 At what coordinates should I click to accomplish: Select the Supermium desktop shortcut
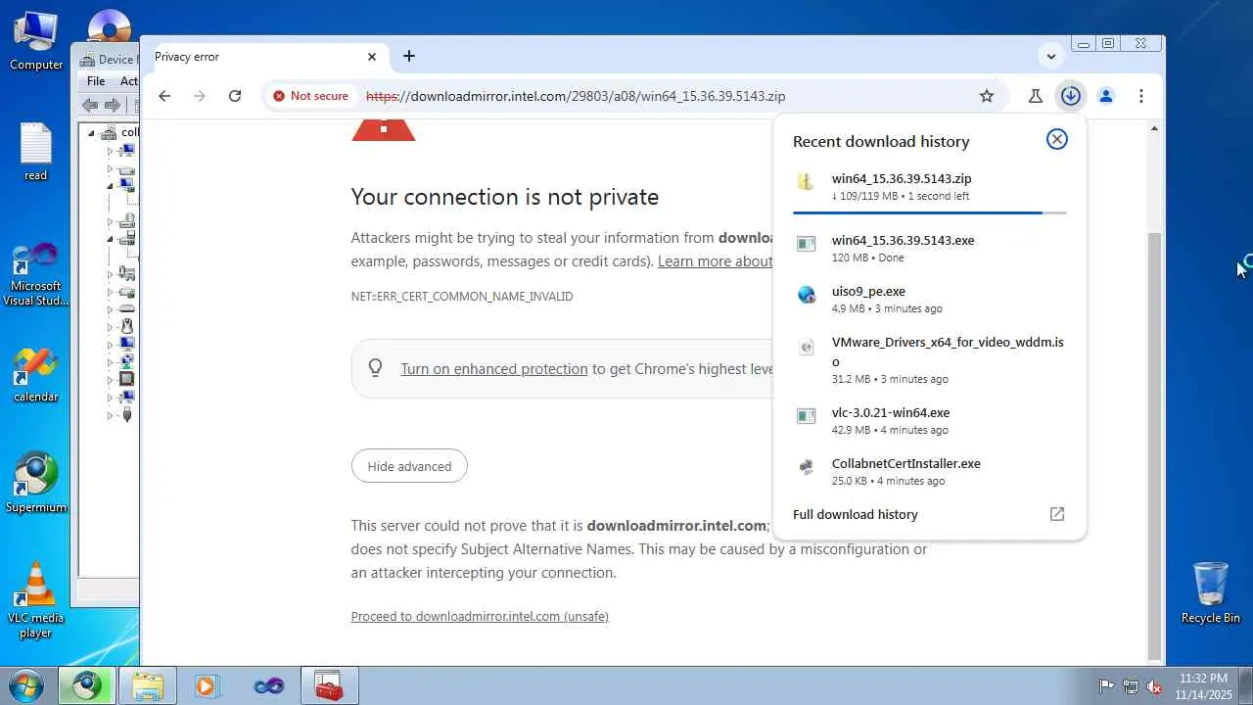tap(36, 483)
